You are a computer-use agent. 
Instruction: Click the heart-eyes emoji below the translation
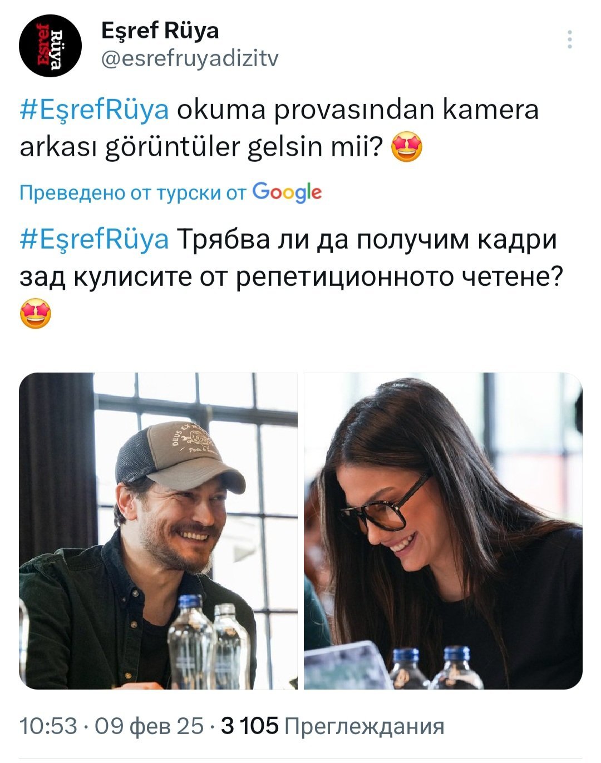[x=36, y=314]
